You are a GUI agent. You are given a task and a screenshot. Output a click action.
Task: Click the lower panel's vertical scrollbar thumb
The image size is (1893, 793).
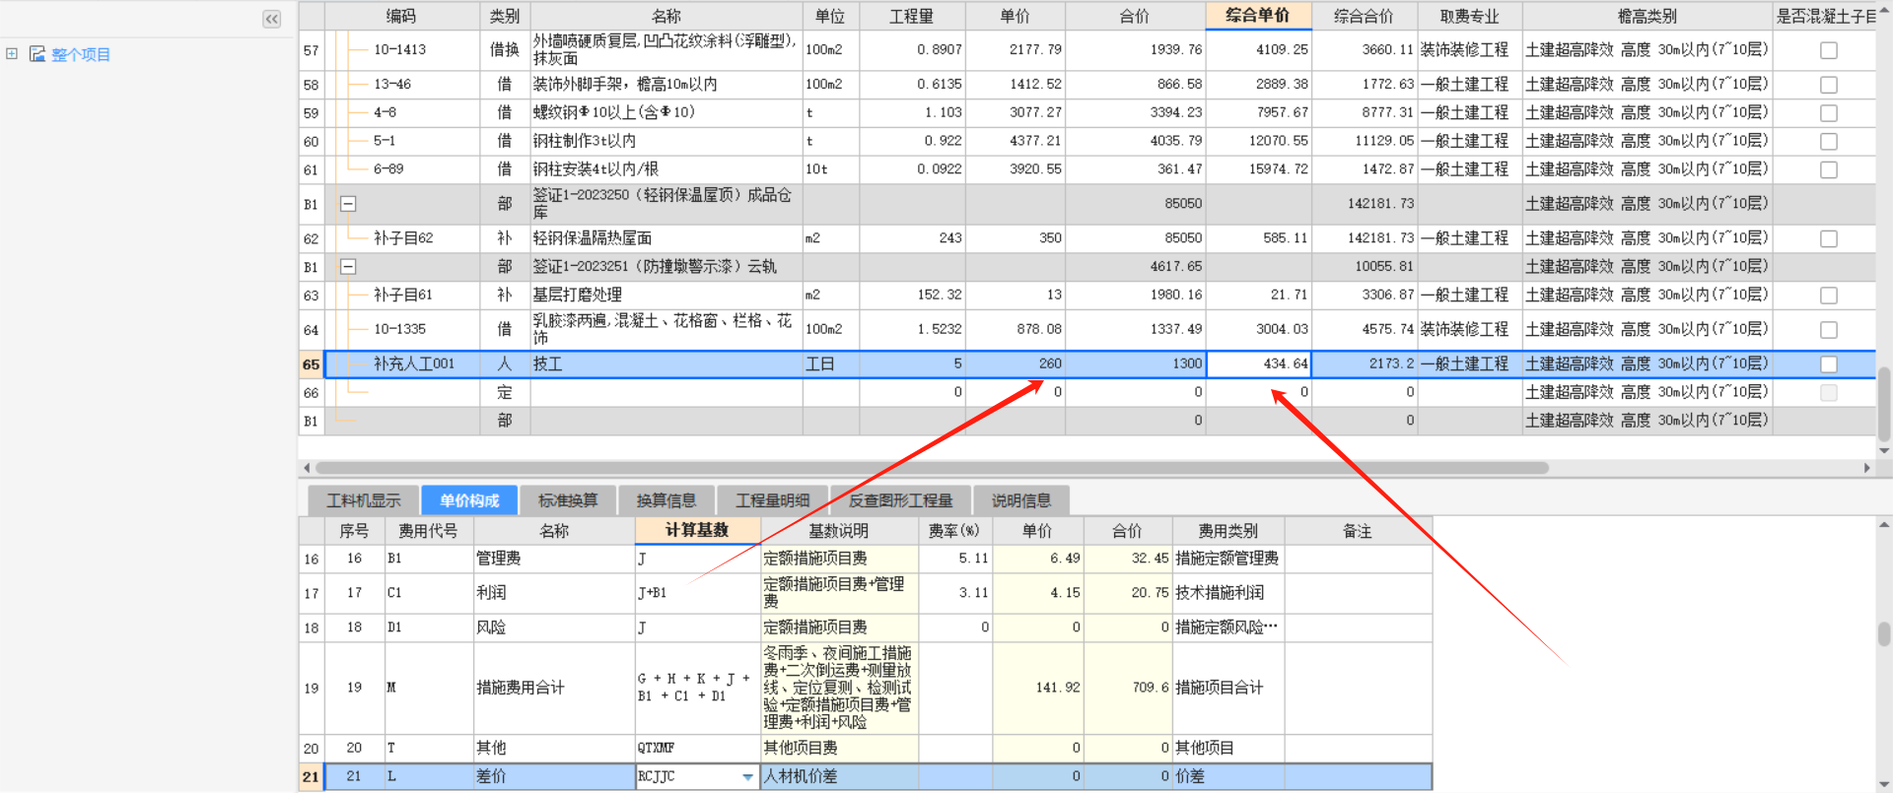tap(1884, 633)
